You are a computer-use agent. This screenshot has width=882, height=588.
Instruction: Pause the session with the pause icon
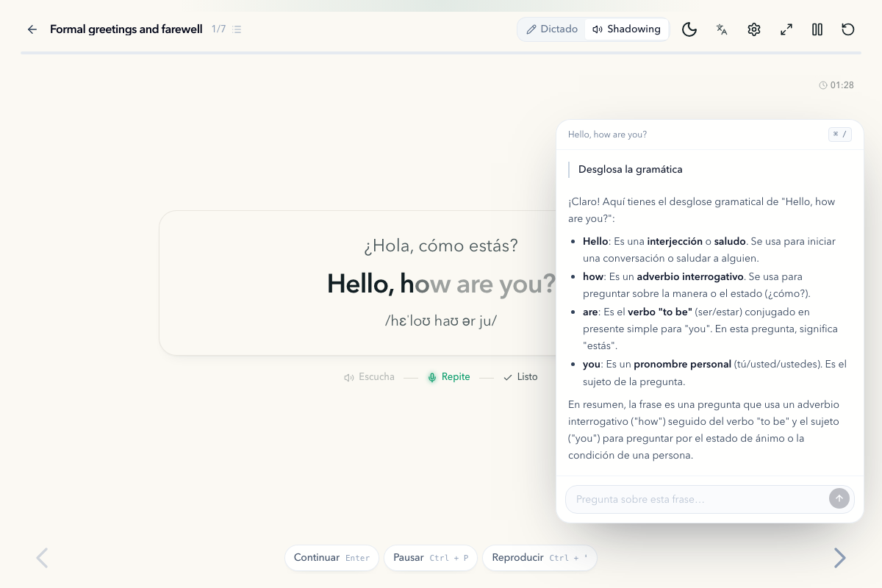(x=817, y=29)
